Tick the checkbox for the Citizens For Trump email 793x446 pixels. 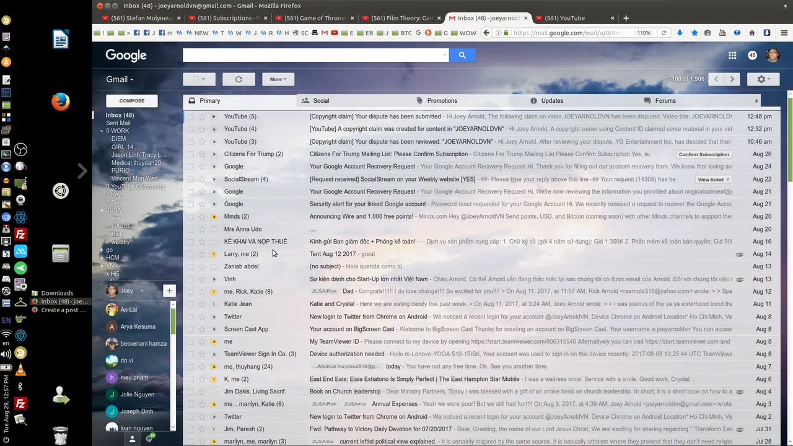click(191, 154)
